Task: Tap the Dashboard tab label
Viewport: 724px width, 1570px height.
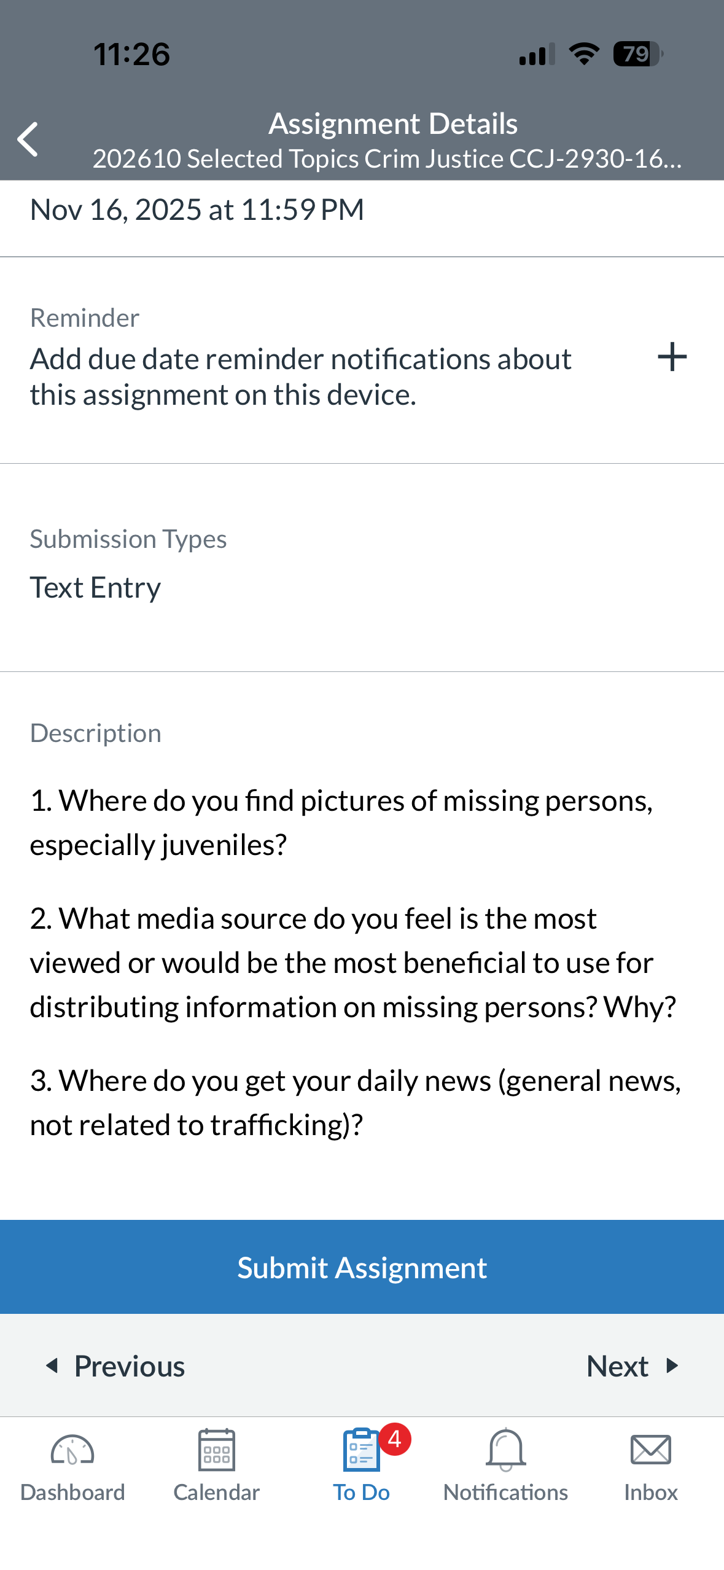Action: click(x=72, y=1493)
